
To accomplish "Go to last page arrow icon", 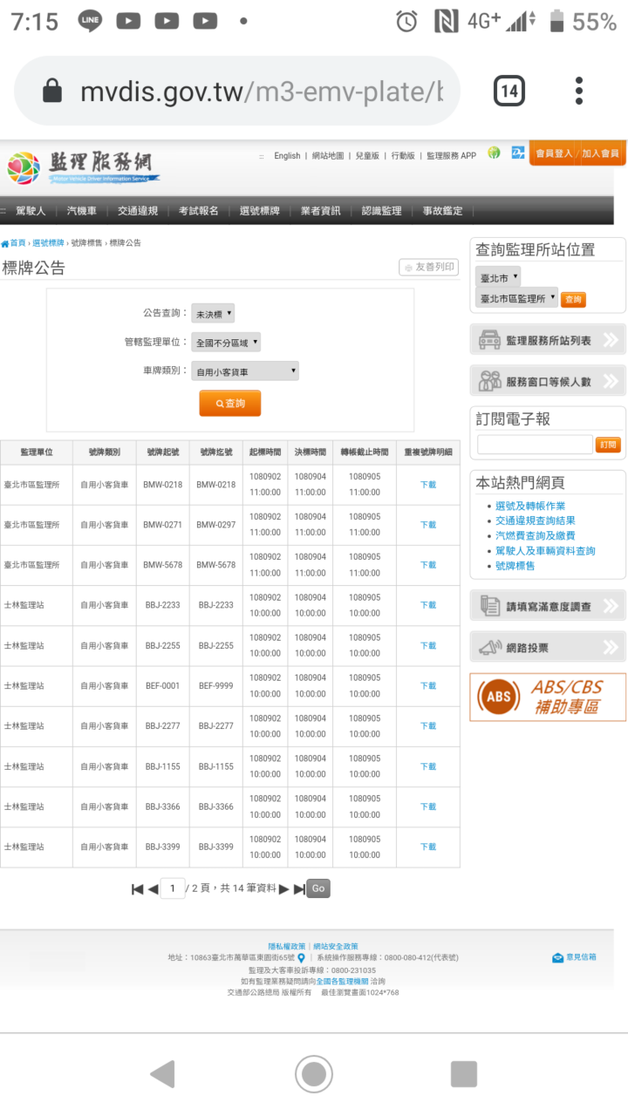I will (299, 888).
